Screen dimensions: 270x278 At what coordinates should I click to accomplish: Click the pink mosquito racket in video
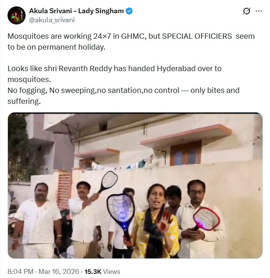pyautogui.click(x=205, y=218)
